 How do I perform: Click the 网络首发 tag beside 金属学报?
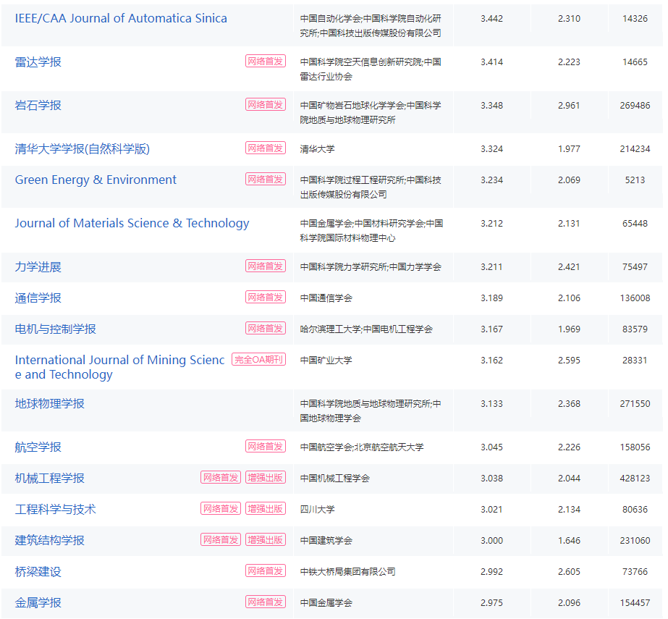266,602
